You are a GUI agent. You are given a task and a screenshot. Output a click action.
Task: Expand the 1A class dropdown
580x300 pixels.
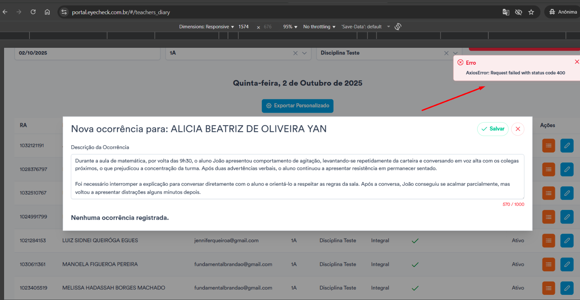click(305, 53)
